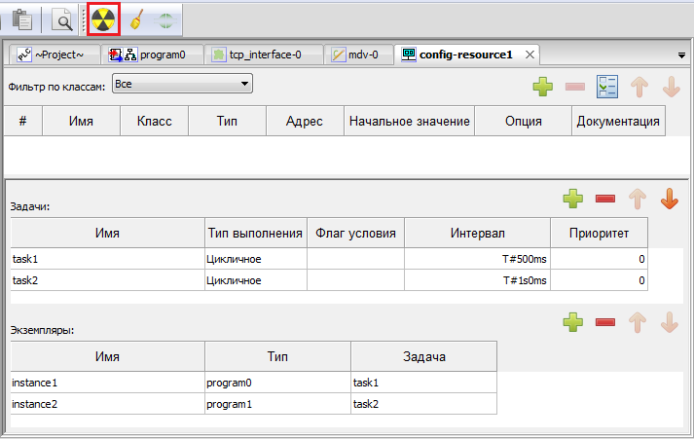Select the instance2 name cell
The height and width of the screenshot is (439, 694).
[107, 403]
